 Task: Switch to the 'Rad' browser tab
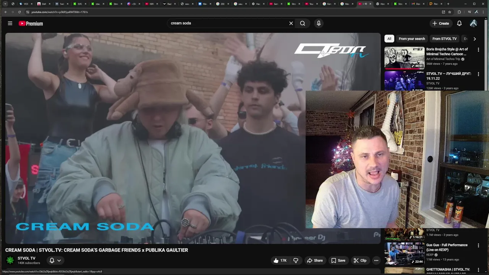[169, 4]
